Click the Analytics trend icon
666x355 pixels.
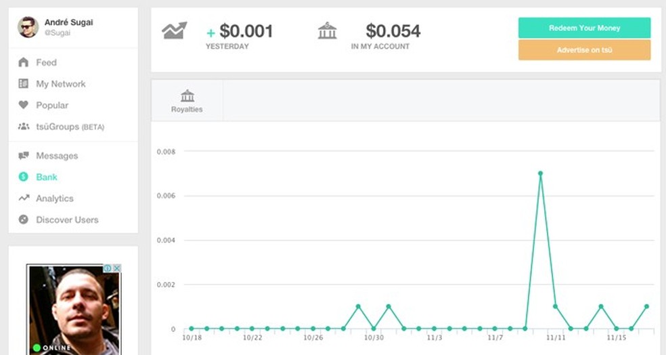point(23,199)
